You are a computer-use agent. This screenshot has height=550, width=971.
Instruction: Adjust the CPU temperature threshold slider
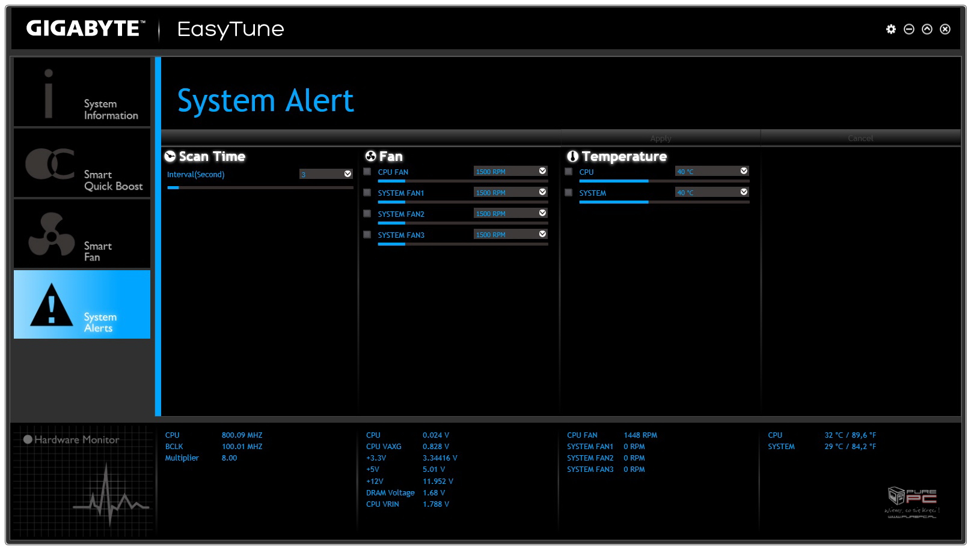coord(664,181)
